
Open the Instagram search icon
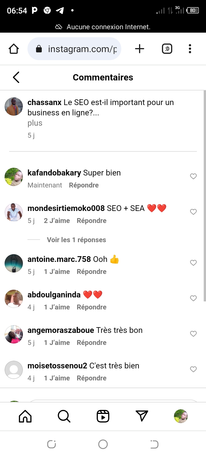[64, 416]
